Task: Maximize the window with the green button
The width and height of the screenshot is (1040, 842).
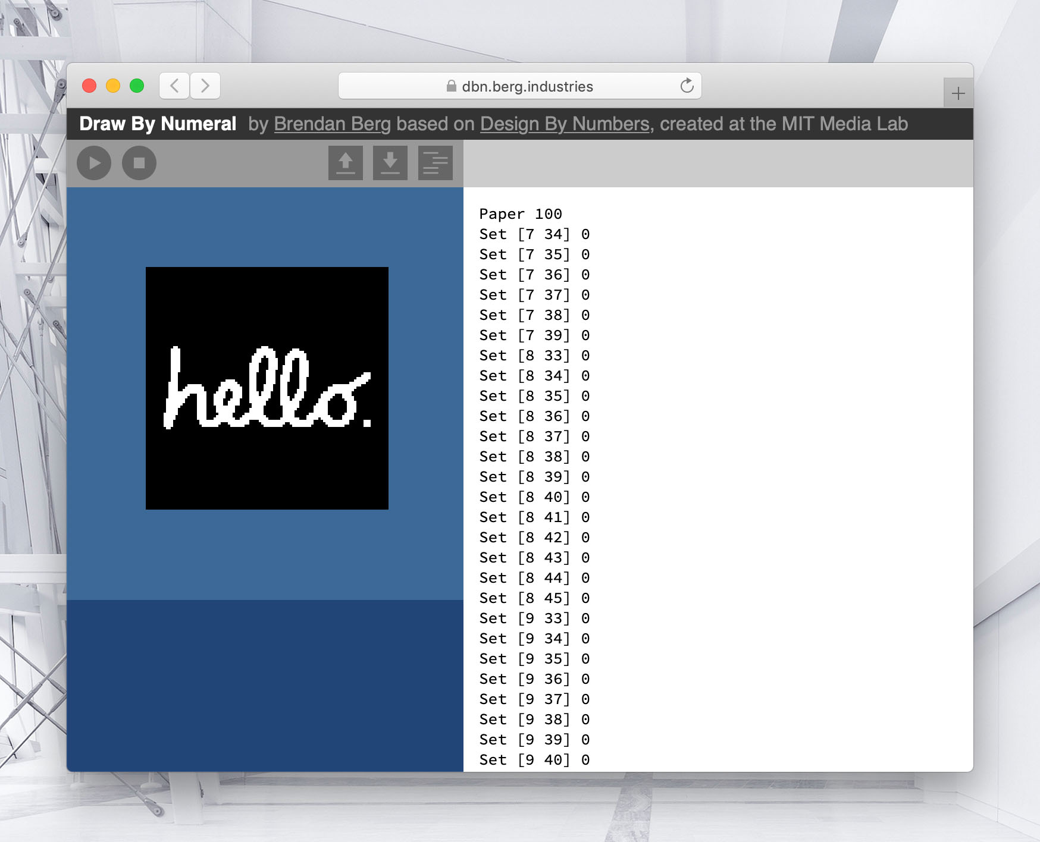Action: tap(137, 86)
